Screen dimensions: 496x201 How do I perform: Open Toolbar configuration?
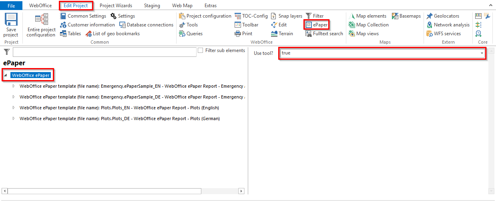pos(247,25)
